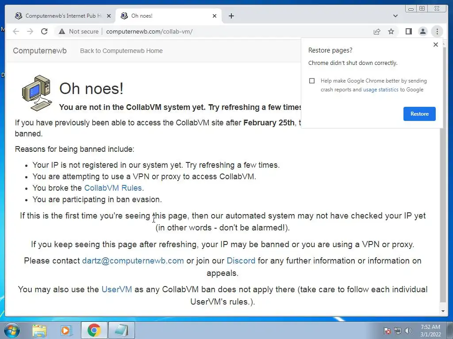Open the UserVM link
The width and height of the screenshot is (453, 339).
[117, 290]
